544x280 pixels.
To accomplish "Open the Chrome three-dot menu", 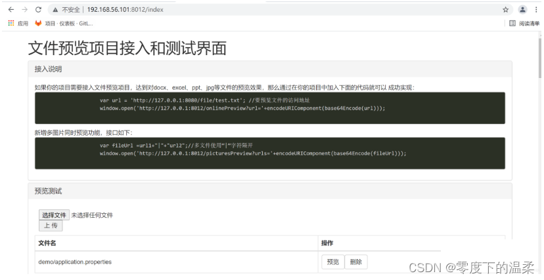I will pos(536,10).
